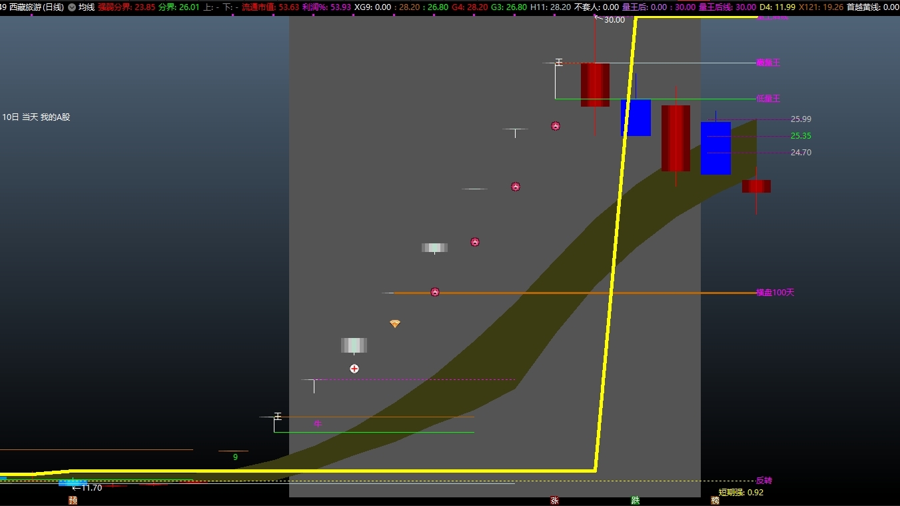Click the 25.99 price level label

[801, 119]
